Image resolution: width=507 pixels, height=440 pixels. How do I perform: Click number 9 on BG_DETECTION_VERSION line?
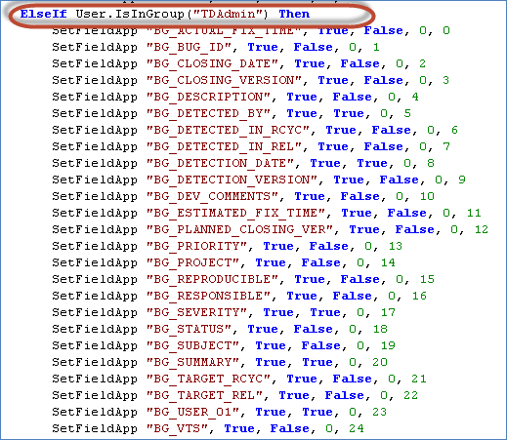coord(462,180)
